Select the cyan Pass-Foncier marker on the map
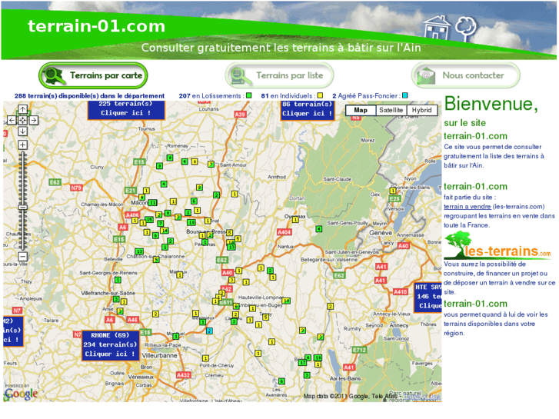The height and width of the screenshot is (419, 559). pos(209,331)
